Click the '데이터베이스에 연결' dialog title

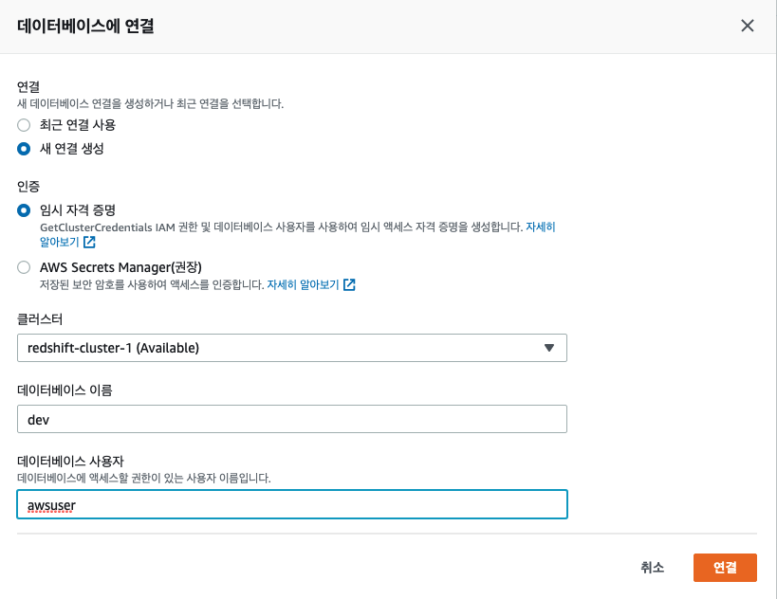pos(85,26)
